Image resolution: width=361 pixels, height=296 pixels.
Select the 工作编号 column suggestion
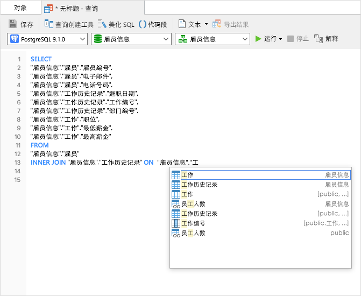pyautogui.click(x=261, y=223)
